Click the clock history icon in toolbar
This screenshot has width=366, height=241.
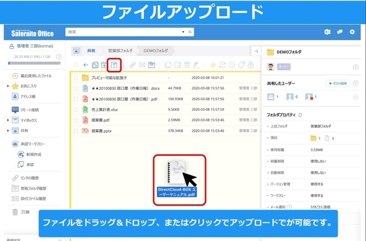coord(232,65)
